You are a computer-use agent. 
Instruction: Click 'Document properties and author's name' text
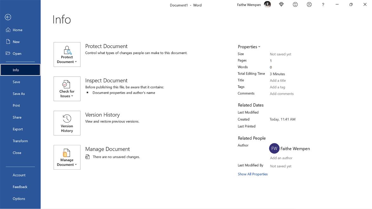124,93
